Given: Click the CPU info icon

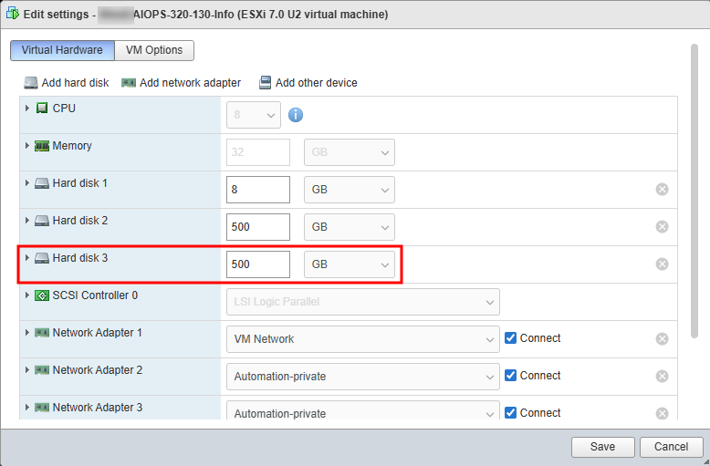Looking at the screenshot, I should point(296,115).
